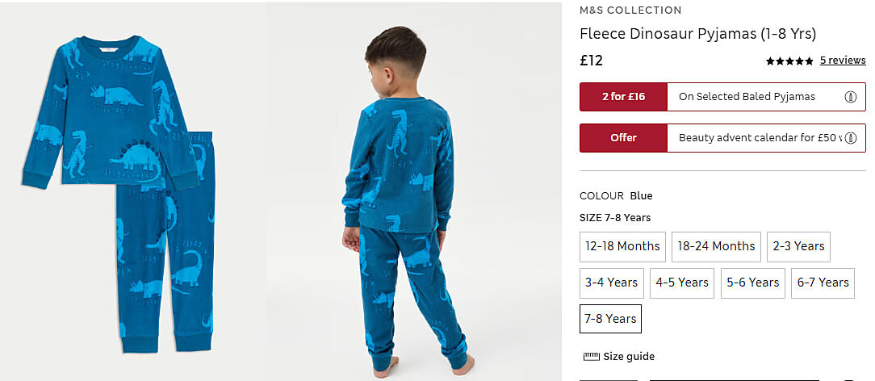
Task: Select size 18-24 Months
Action: click(716, 246)
